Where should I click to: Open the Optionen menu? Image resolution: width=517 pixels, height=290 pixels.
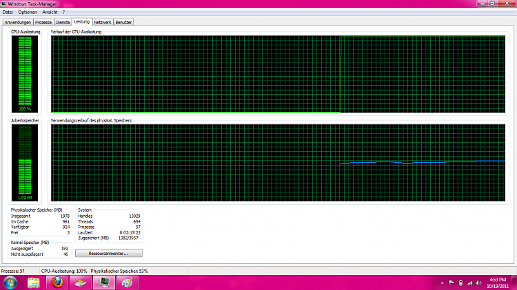click(28, 12)
